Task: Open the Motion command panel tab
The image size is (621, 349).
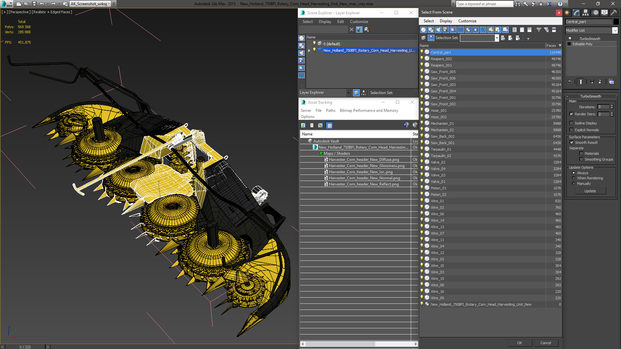Action: [x=595, y=13]
